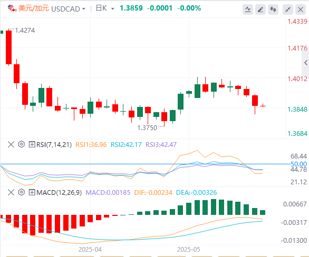Click the RSI(7,14,21) label
Image resolution: width=309 pixels, height=257 pixels.
(x=54, y=145)
